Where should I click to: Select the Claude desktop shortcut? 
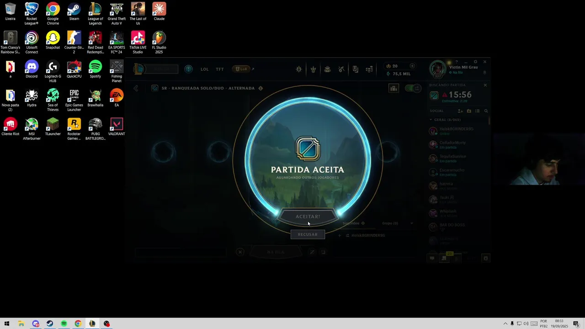click(x=159, y=12)
